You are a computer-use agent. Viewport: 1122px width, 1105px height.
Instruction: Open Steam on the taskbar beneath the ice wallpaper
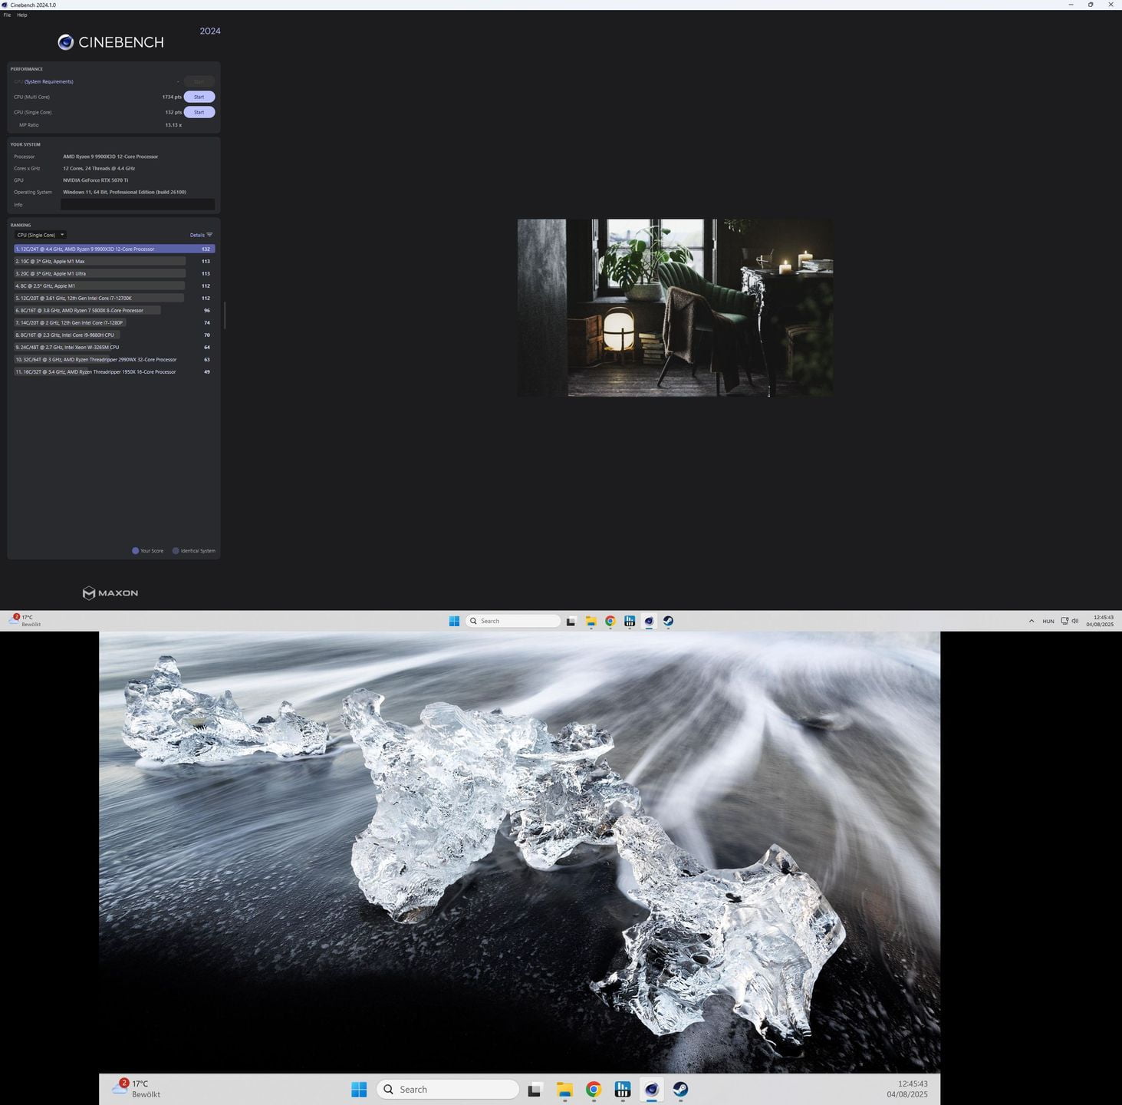[680, 1089]
